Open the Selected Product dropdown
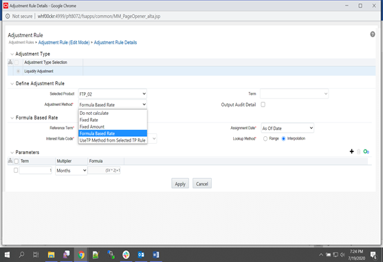Viewport: 383px width, 262px height. pos(112,94)
